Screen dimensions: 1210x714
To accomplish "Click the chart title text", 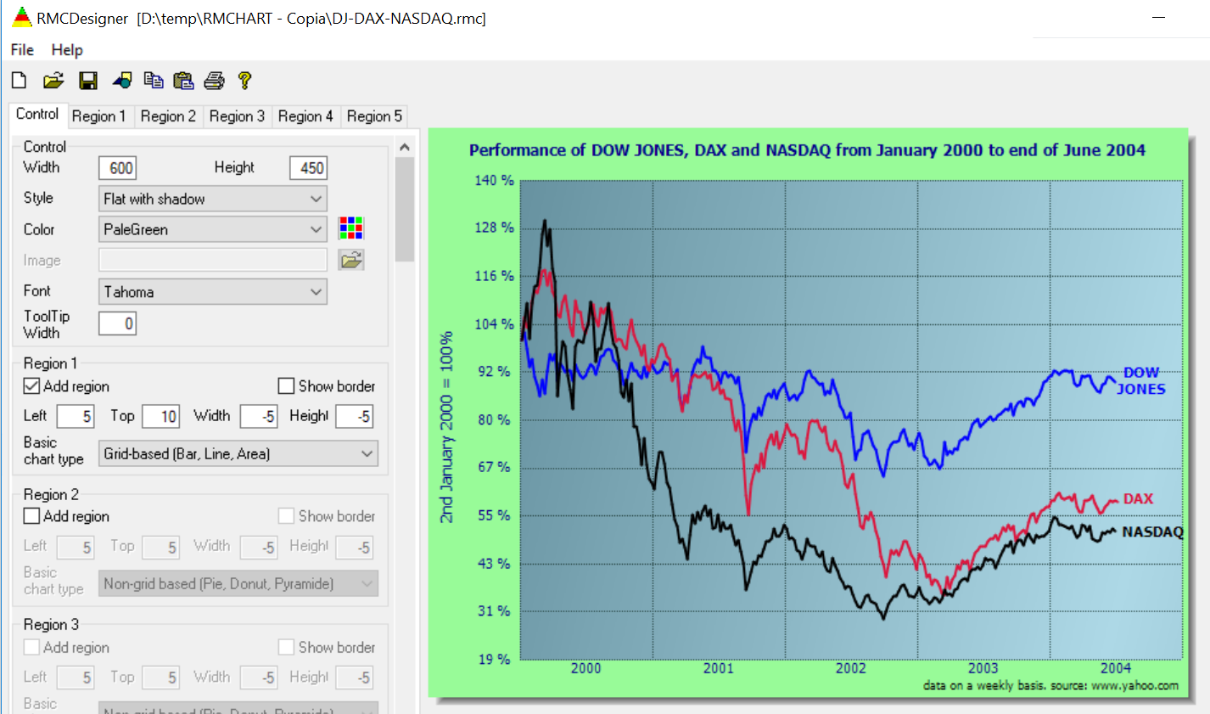I will pos(807,150).
